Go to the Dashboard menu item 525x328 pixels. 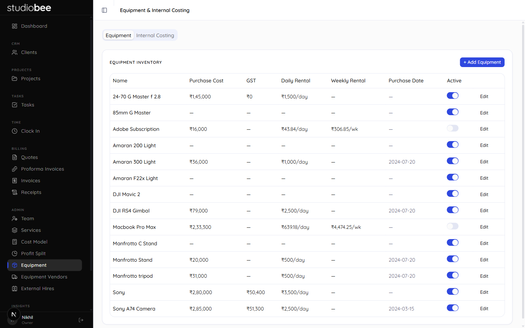[44, 26]
